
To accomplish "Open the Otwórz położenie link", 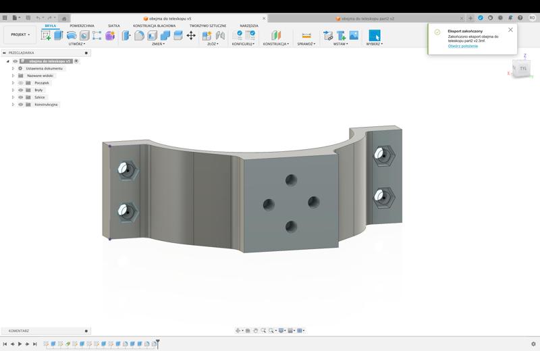I will [x=462, y=46].
